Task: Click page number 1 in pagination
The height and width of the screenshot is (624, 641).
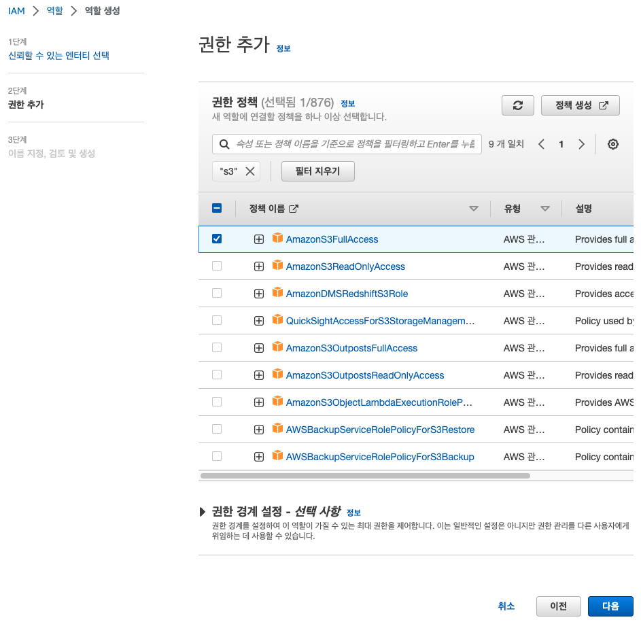Action: (x=561, y=144)
